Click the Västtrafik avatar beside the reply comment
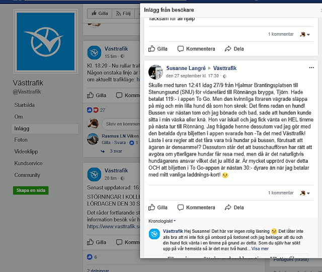This screenshot has height=272, width=322. tap(154, 234)
